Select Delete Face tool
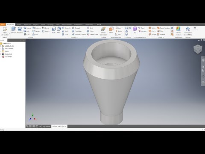The height and width of the screenshot is (154, 205). (93, 34)
